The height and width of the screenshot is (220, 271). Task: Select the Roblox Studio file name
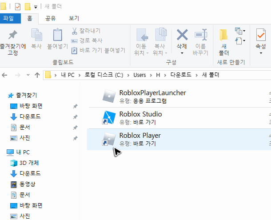[x=140, y=114]
